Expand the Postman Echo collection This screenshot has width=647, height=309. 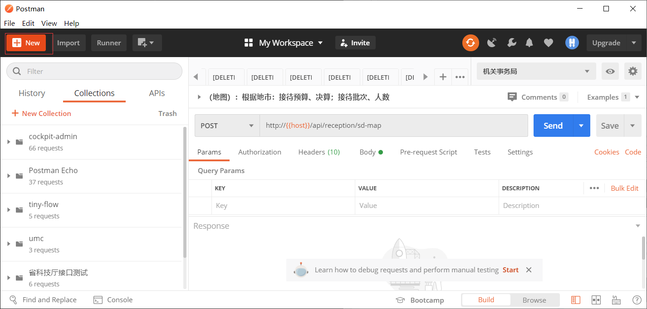click(9, 176)
